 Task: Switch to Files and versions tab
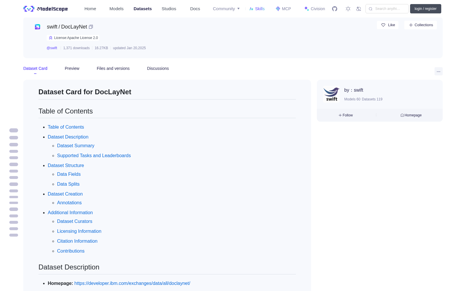click(x=113, y=68)
